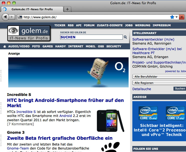Go back with the browser back arrow

point(6,17)
